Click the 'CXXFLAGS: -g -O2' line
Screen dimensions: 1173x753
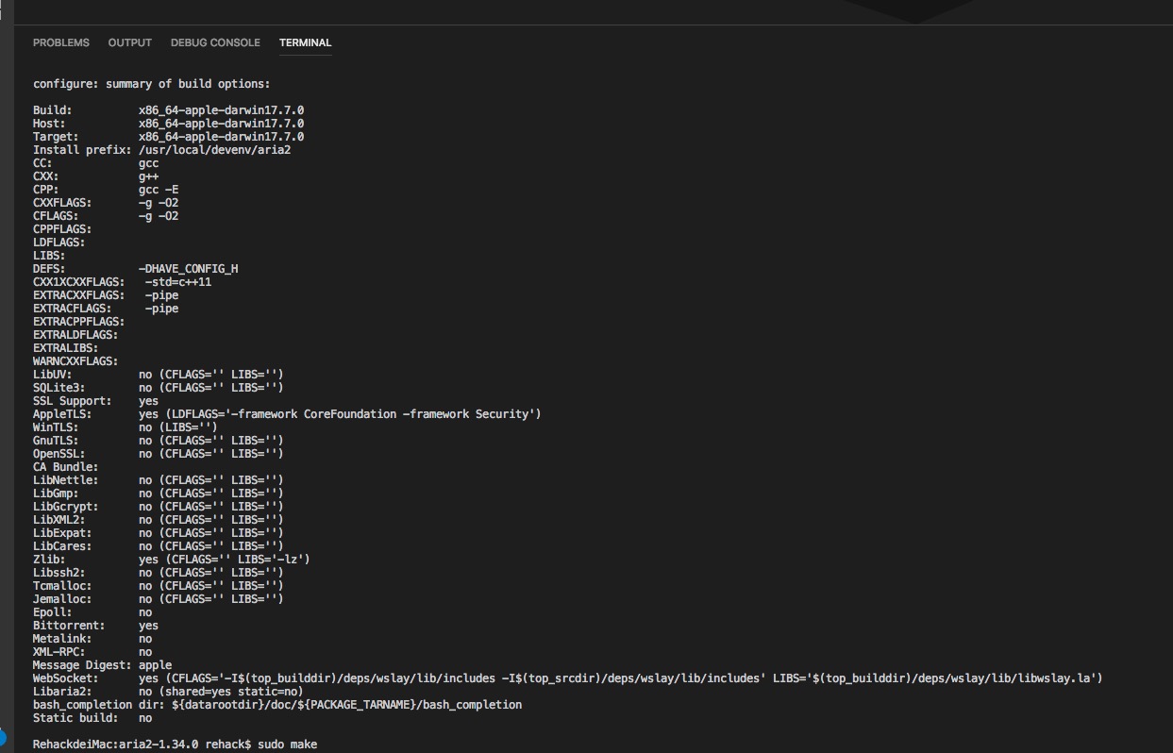click(106, 203)
